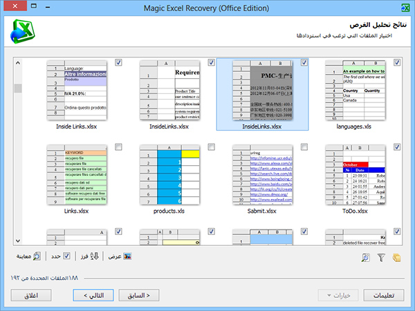The image size is (415, 311).
Task: Select the Links.xlsx keyword thumbnail
Action: [77, 175]
